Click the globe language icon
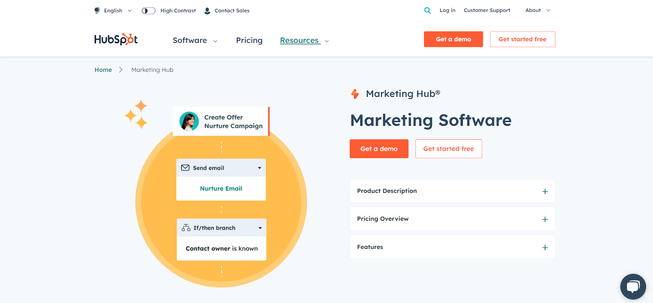The height and width of the screenshot is (303, 653). click(97, 11)
